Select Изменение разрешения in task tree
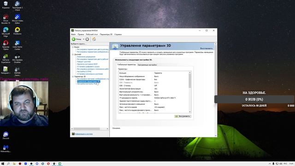This screenshot has height=166, width=295. [86, 57]
